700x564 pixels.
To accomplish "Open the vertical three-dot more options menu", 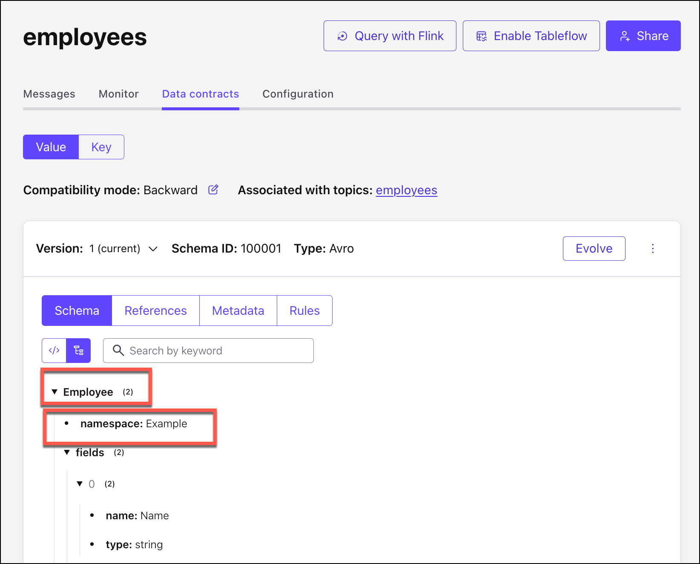I will [653, 249].
